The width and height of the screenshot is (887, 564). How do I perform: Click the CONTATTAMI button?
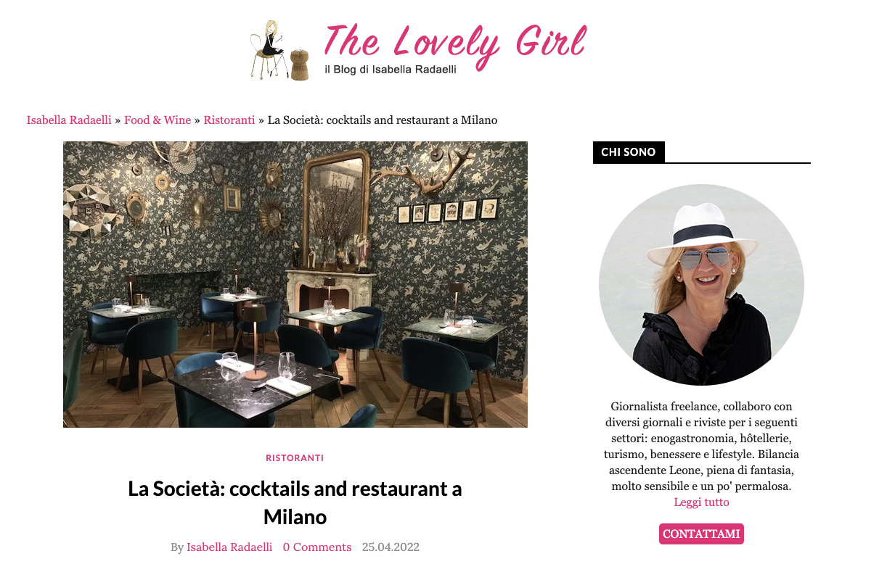701,534
